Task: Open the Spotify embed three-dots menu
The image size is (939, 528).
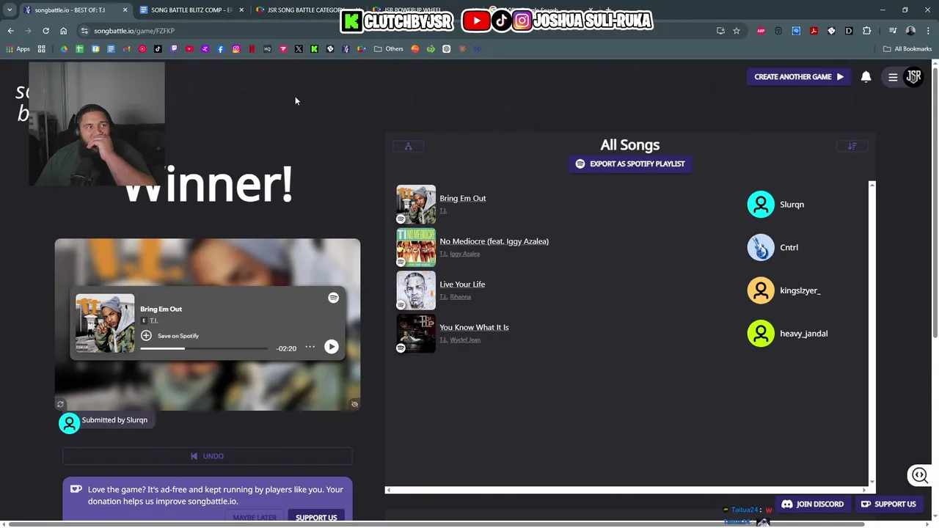Action: [310, 347]
